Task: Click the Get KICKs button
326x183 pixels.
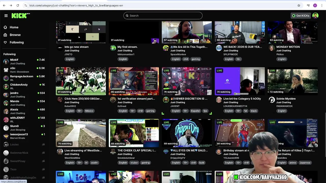Action: click(x=301, y=16)
